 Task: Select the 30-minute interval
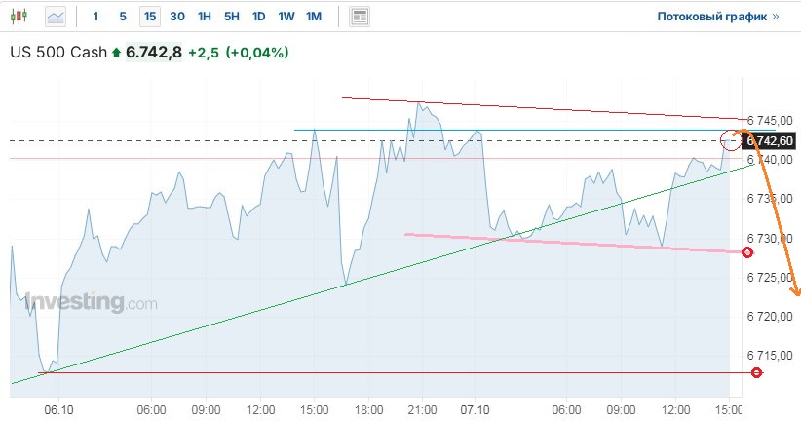[x=176, y=17]
